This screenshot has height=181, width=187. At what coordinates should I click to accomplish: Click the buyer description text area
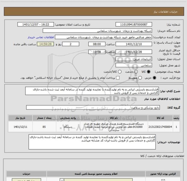tap(92, 142)
